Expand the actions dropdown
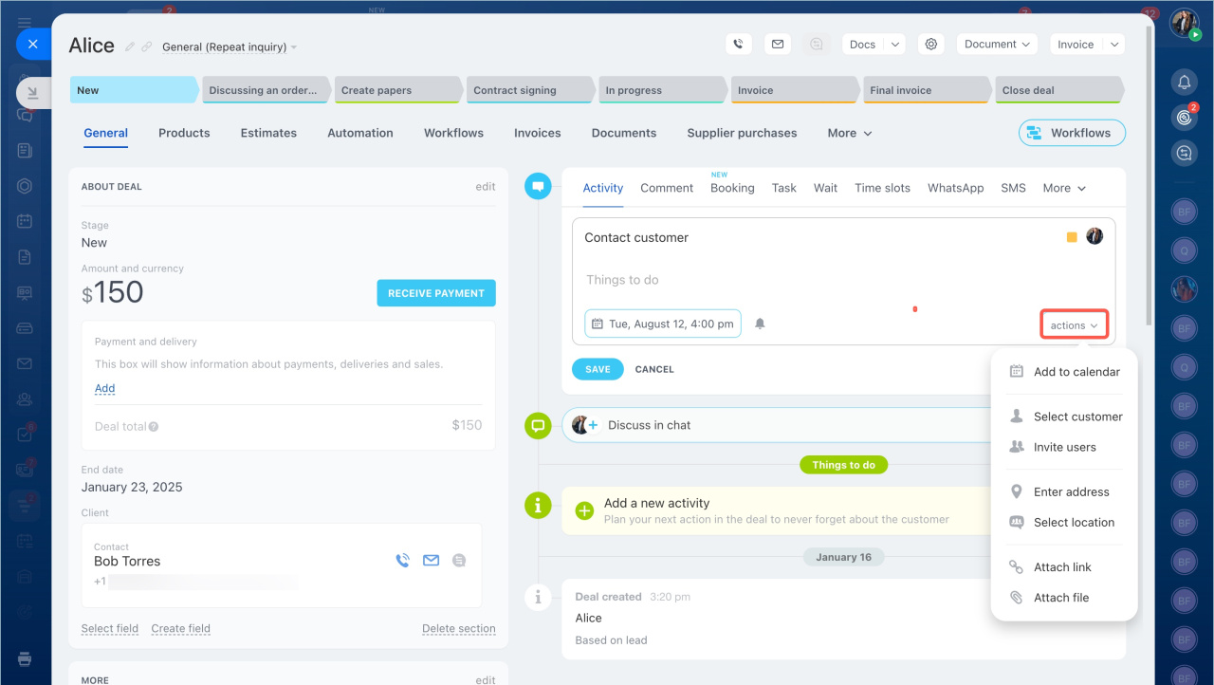The image size is (1214, 685). (x=1074, y=325)
